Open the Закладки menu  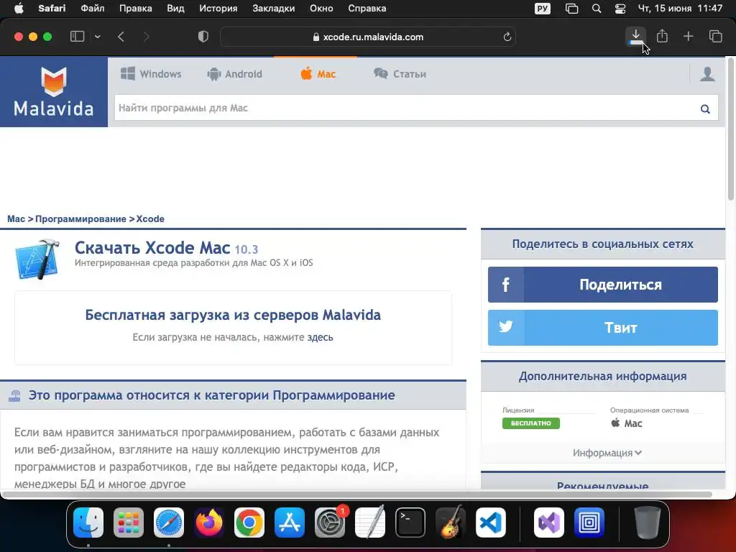pyautogui.click(x=274, y=9)
